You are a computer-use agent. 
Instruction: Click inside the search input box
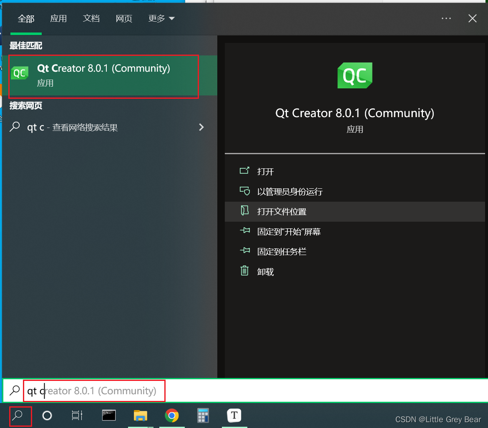(x=94, y=390)
